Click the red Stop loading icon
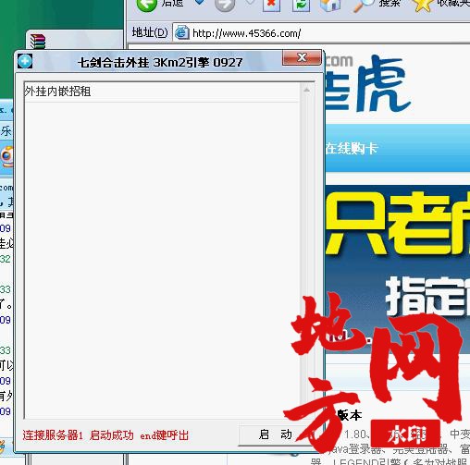 271,5
